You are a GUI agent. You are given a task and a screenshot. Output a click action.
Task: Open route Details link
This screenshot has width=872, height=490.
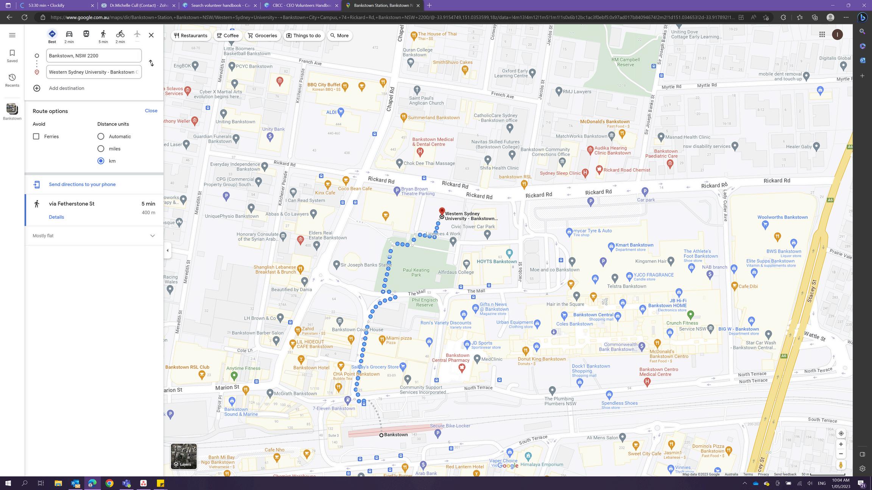point(56,217)
